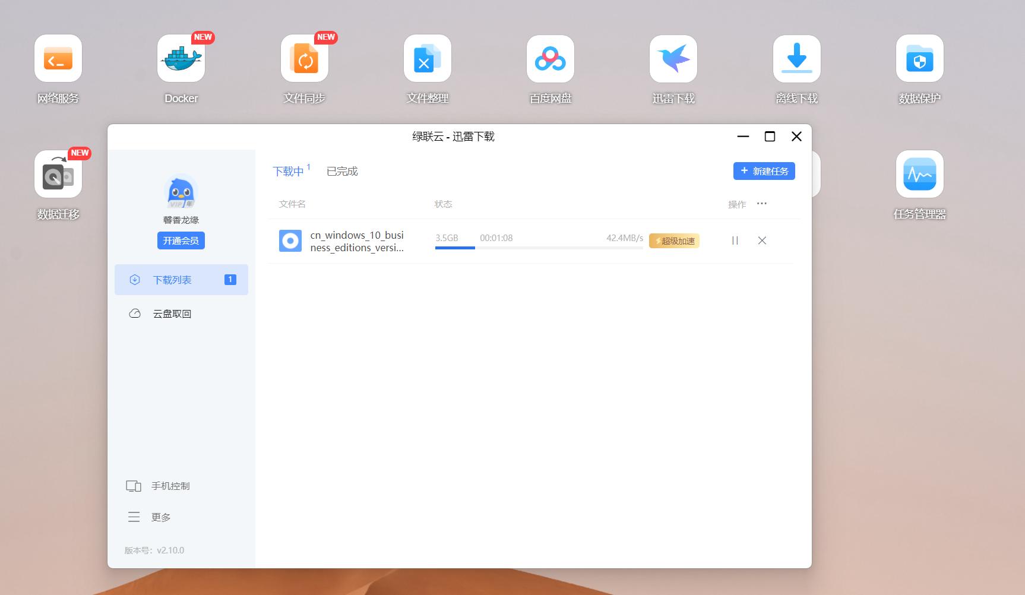The height and width of the screenshot is (595, 1025).
Task: Open the 数据保护 app
Action: click(919, 59)
